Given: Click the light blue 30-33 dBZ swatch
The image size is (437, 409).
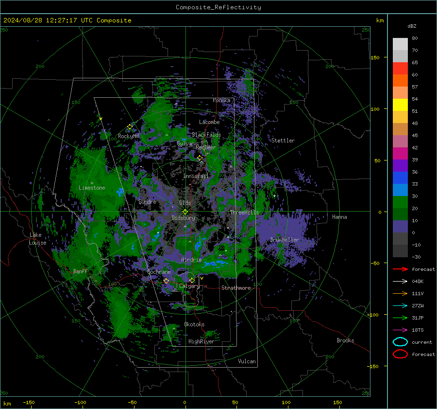Looking at the screenshot, I should (x=400, y=190).
